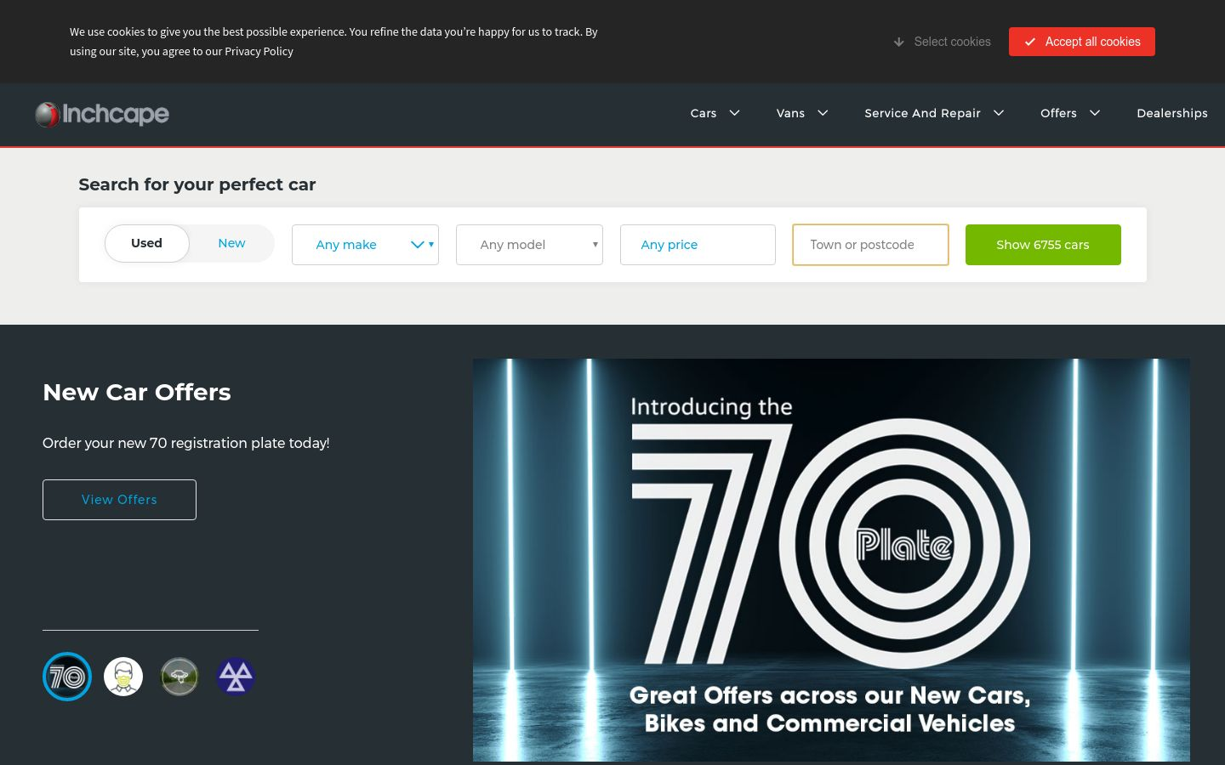Image resolution: width=1225 pixels, height=765 pixels.
Task: Open the Cars navigation item
Action: [x=704, y=113]
